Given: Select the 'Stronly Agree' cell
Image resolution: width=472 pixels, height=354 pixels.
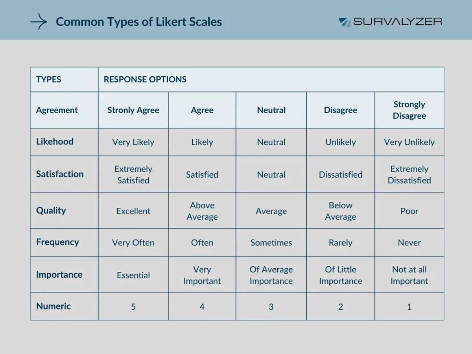Looking at the screenshot, I should [133, 111].
